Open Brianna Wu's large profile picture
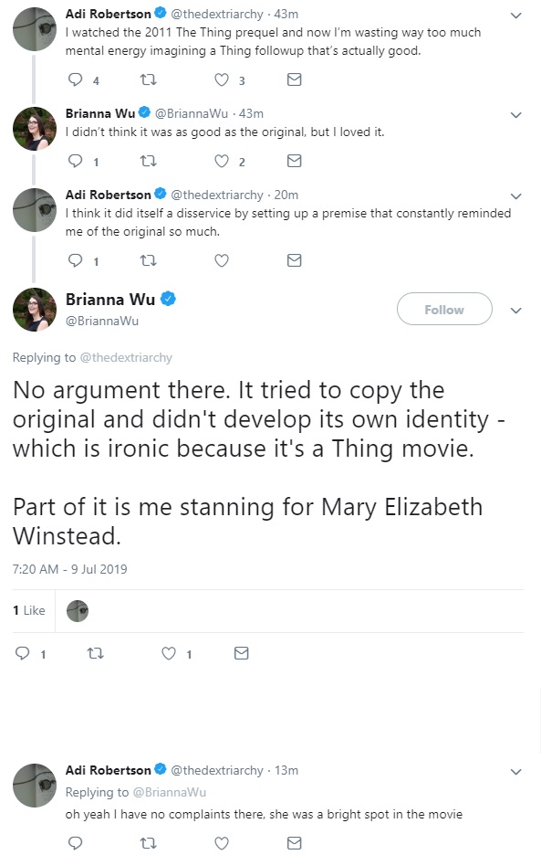 point(35,310)
